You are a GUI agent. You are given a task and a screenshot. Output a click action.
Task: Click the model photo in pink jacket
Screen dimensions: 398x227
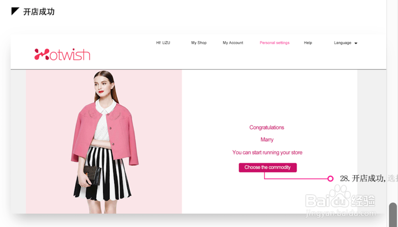104,142
